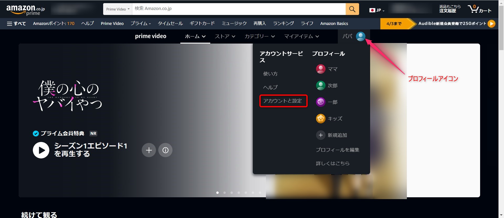
Task: Open タイムセール link
Action: pyautogui.click(x=170, y=24)
